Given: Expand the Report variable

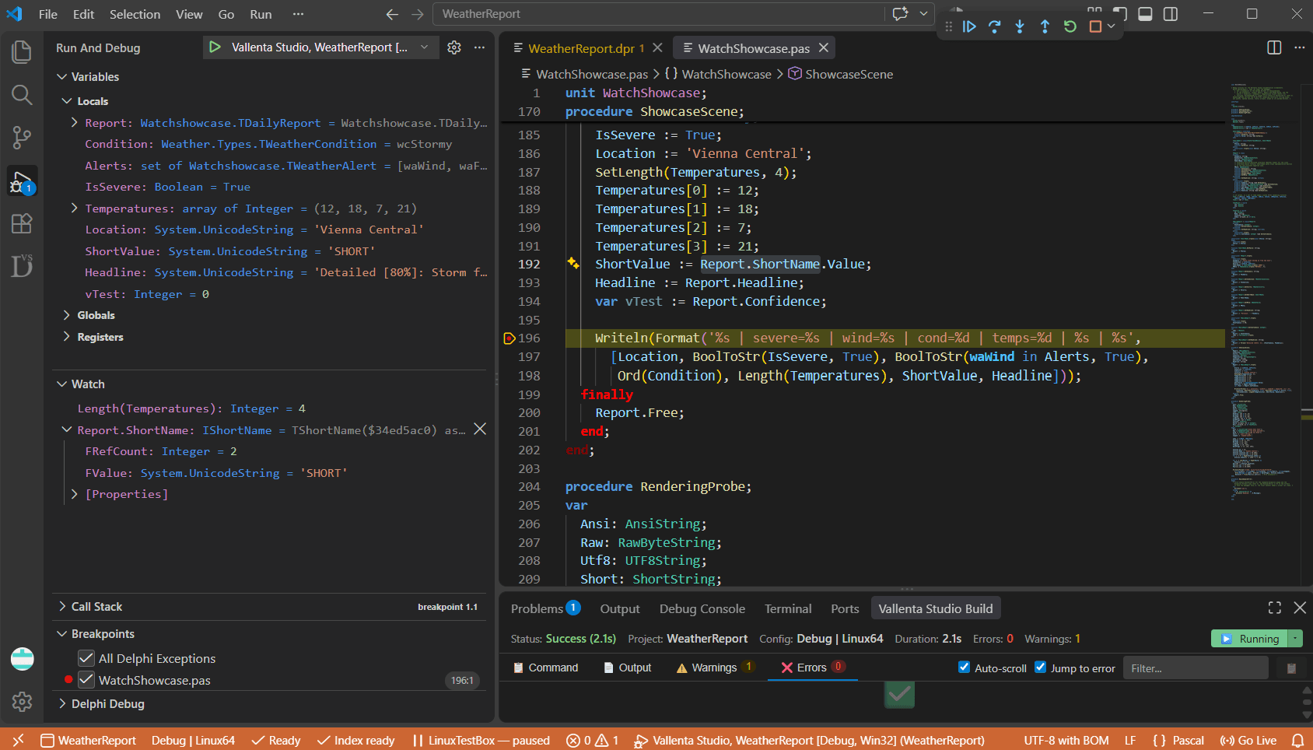Looking at the screenshot, I should [x=74, y=123].
